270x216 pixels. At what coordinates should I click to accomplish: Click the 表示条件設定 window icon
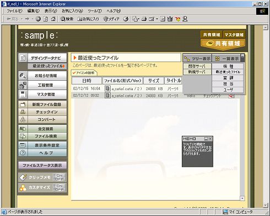click(x=23, y=145)
